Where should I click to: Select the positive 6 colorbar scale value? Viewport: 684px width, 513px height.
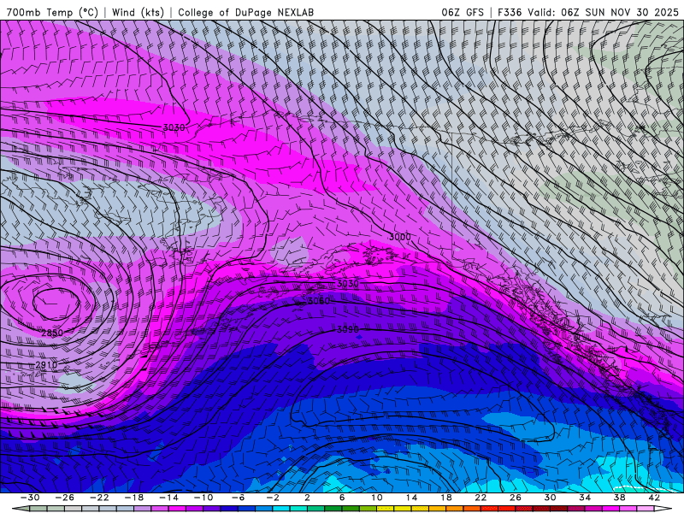click(x=342, y=498)
